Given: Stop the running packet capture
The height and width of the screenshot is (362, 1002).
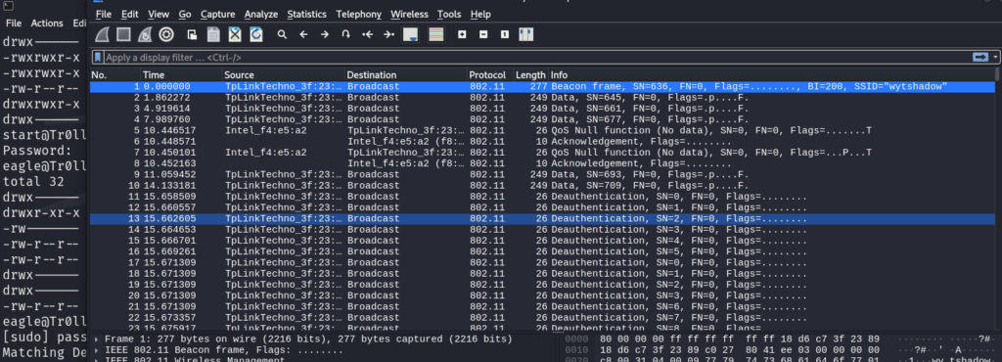Looking at the screenshot, I should pyautogui.click(x=124, y=34).
